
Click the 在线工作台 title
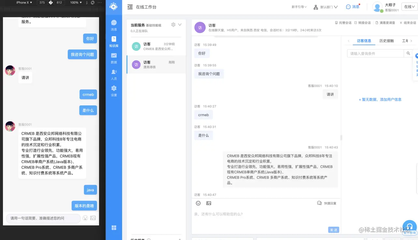(146, 7)
